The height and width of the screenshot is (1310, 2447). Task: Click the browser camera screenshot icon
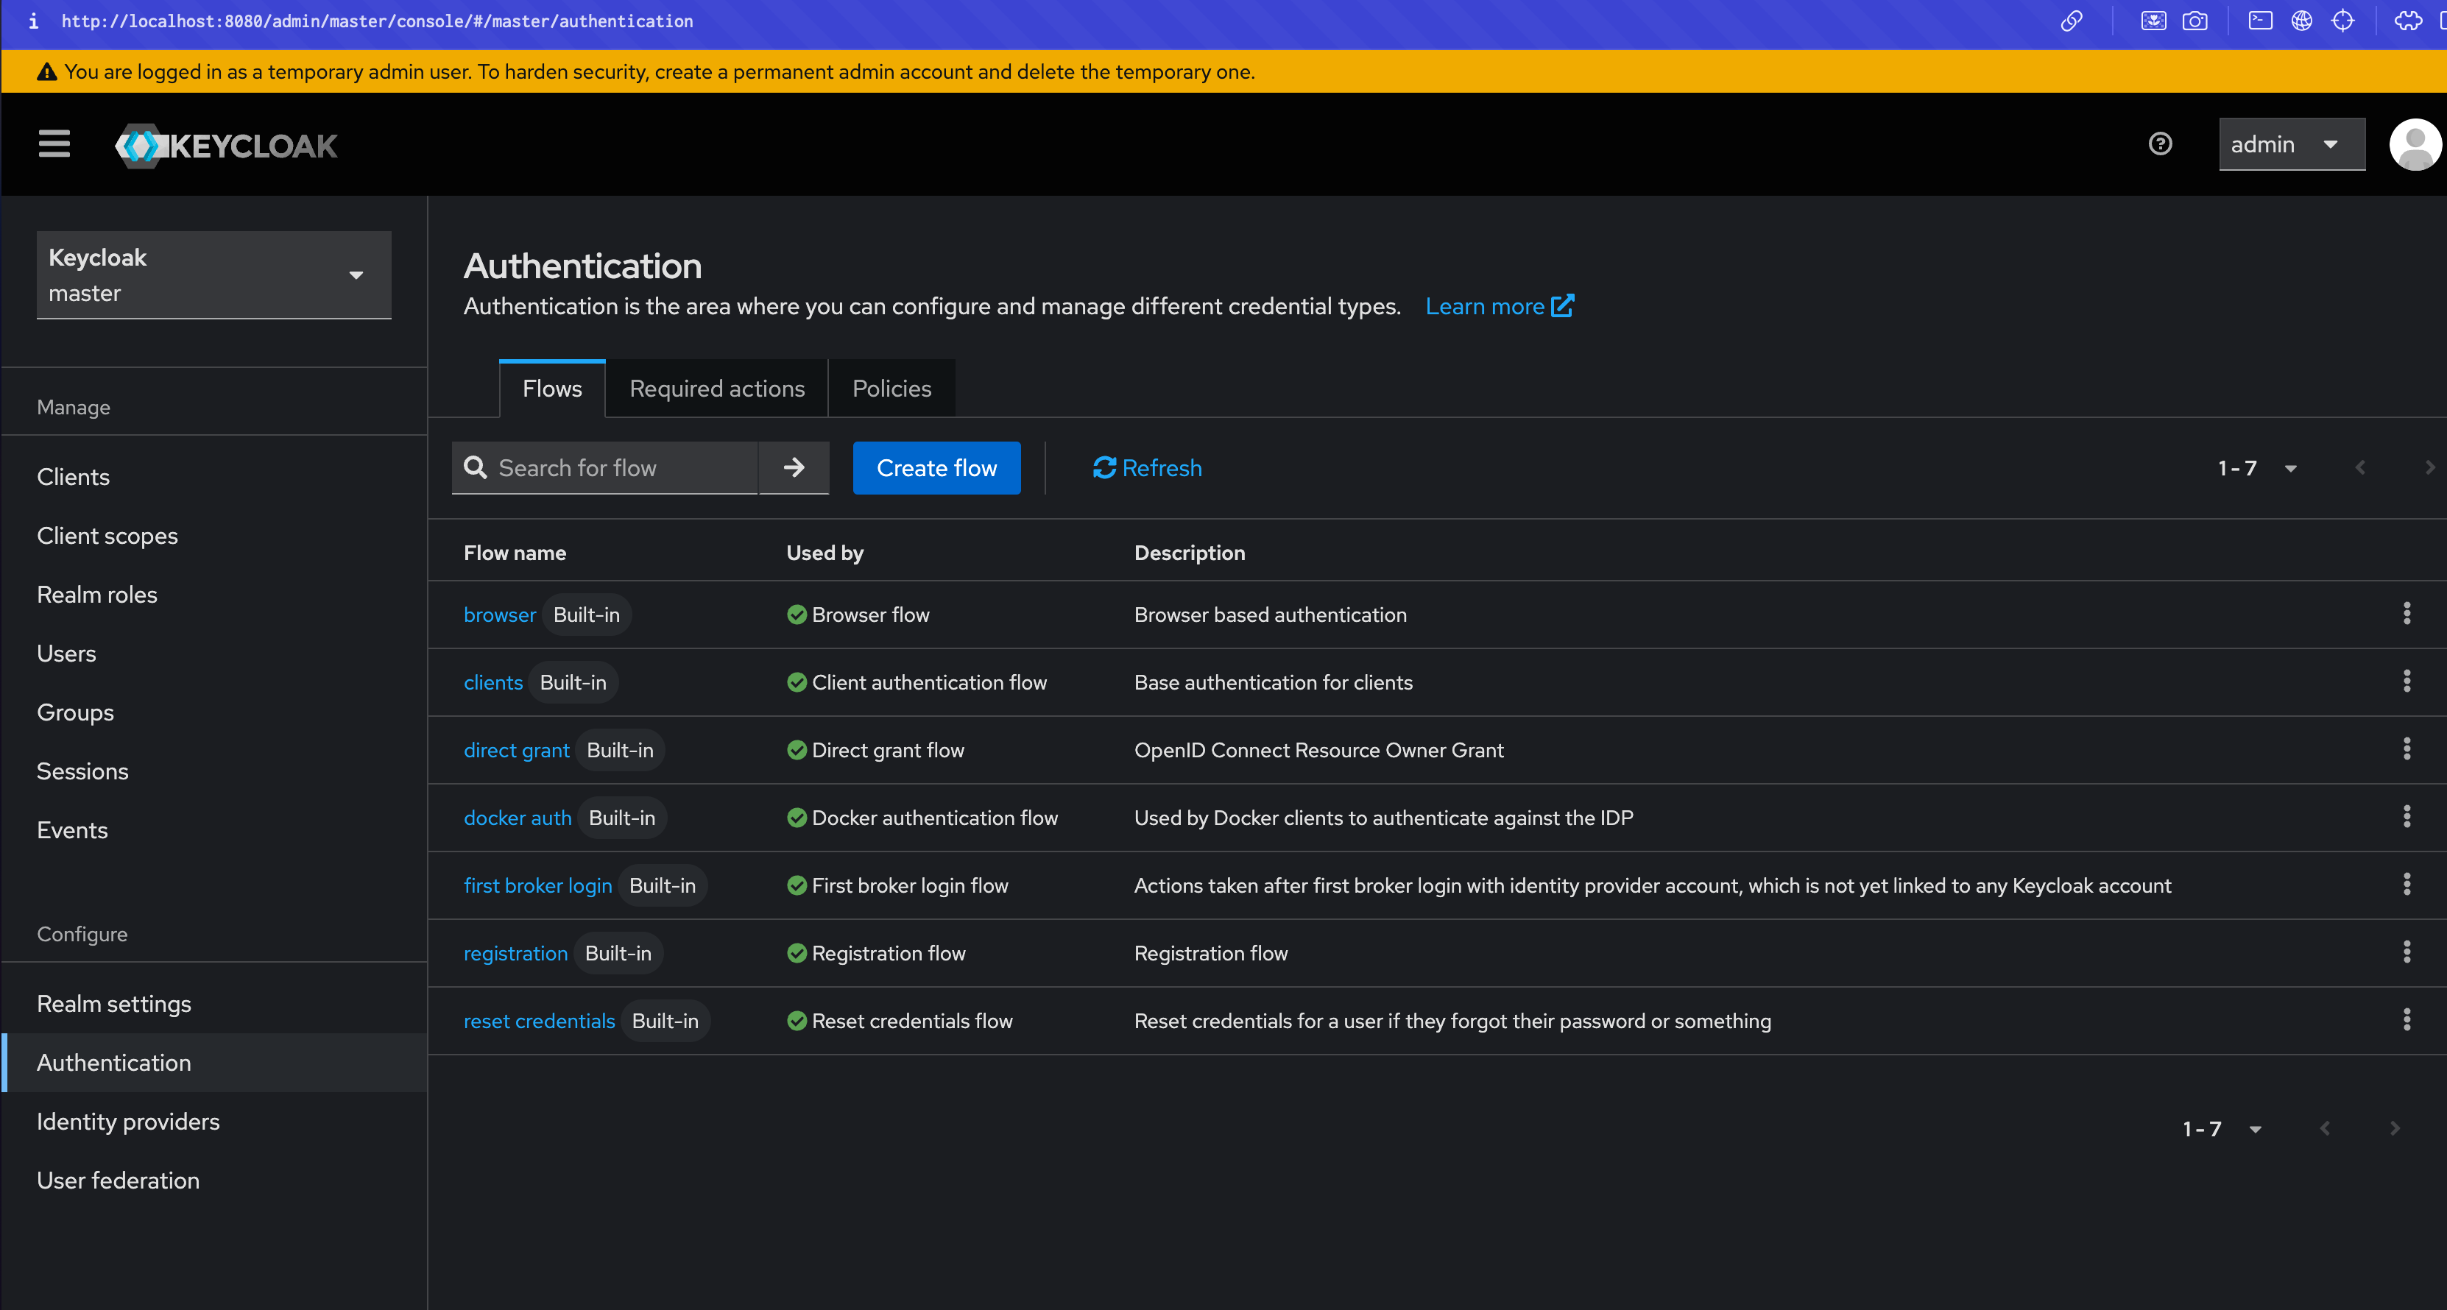point(2194,21)
